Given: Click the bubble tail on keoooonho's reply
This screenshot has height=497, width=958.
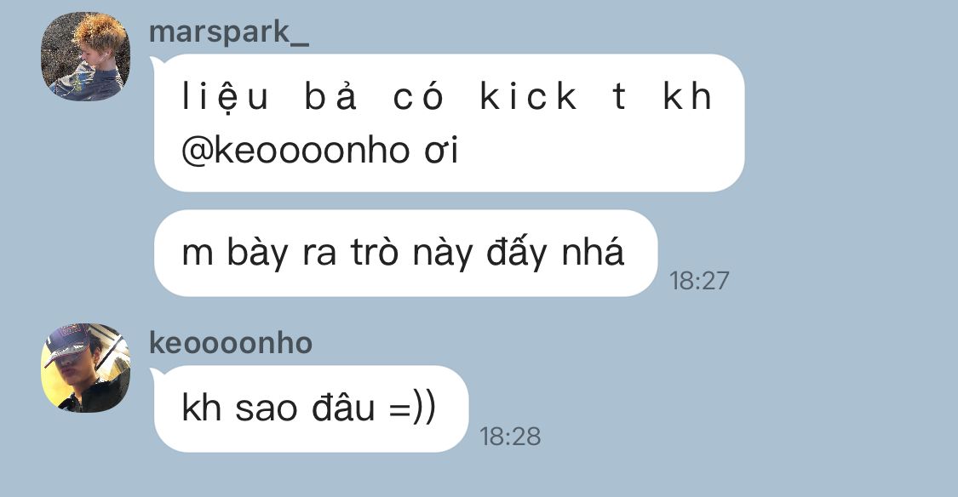Looking at the screenshot, I should pos(157,374).
